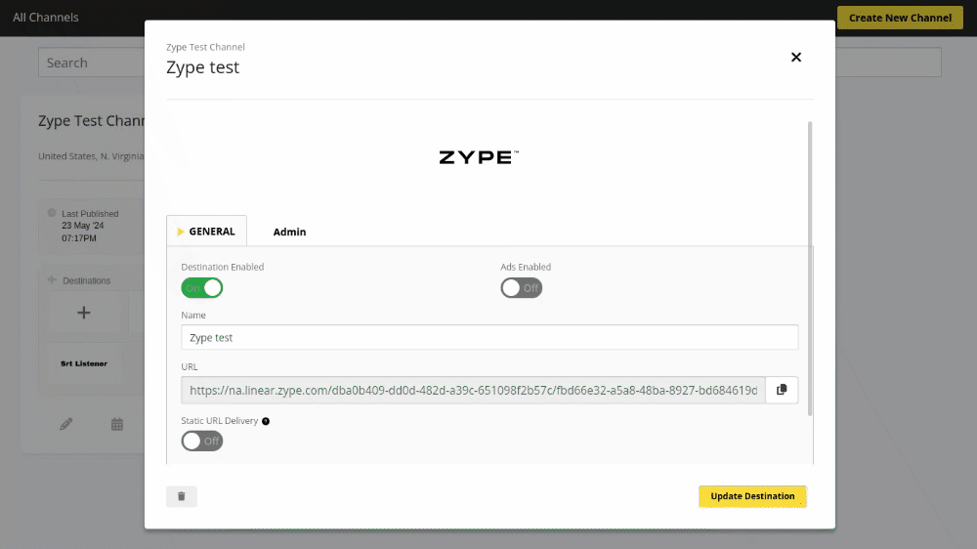
Task: Delete destination using the trash icon
Action: 182,496
